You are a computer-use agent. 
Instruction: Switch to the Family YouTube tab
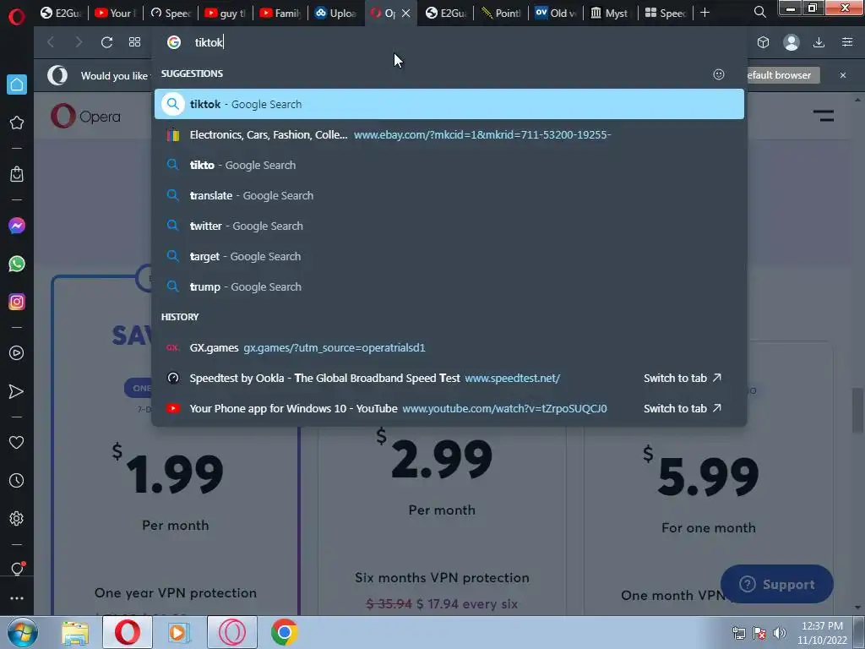[x=280, y=13]
